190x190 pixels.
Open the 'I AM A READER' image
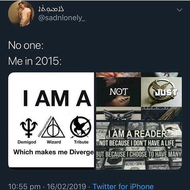(x=139, y=146)
